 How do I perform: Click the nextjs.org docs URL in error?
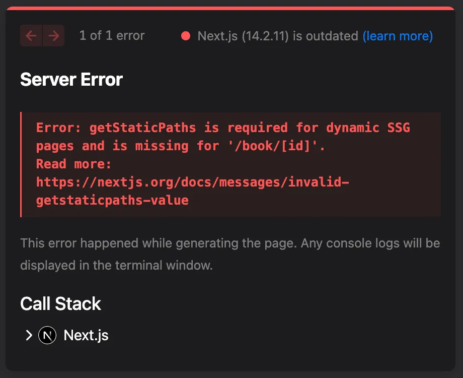pyautogui.click(x=192, y=182)
